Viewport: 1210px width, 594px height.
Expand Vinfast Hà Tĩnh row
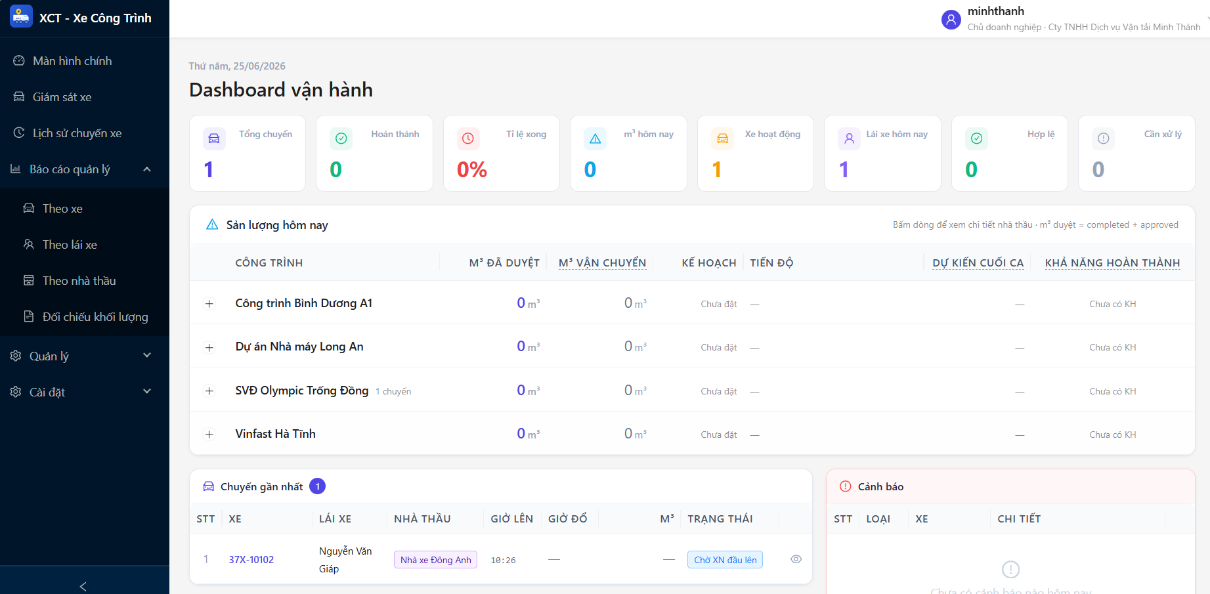[209, 435]
